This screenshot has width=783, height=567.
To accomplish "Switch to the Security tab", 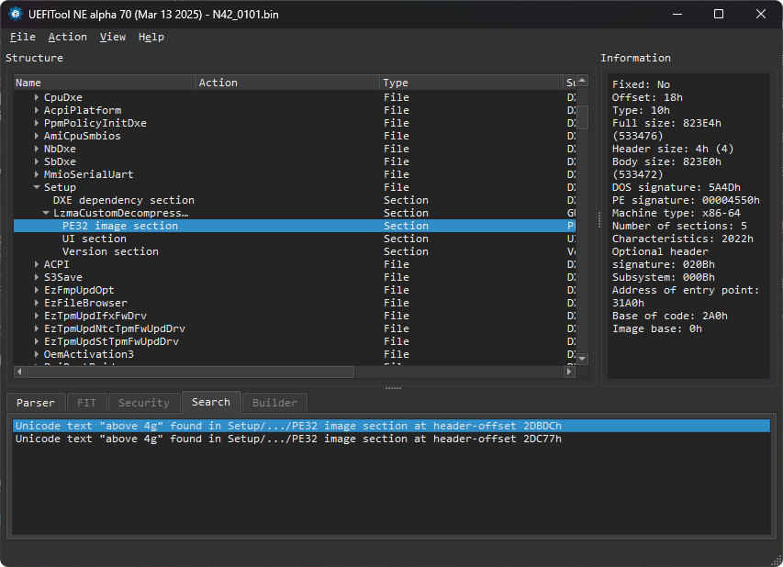I will pyautogui.click(x=144, y=403).
